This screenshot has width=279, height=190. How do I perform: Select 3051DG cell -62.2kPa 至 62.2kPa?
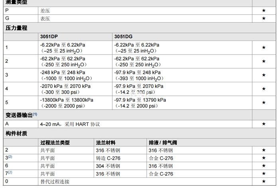(182, 62)
